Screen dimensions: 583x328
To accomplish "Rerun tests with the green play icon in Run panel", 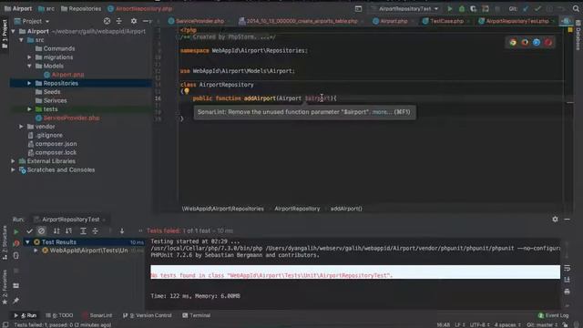I will point(16,231).
